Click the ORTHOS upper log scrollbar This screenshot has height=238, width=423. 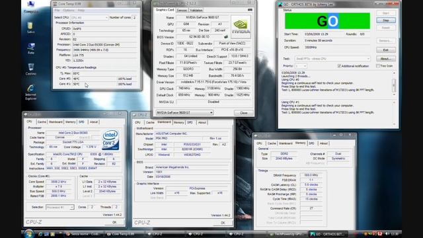tap(394, 84)
